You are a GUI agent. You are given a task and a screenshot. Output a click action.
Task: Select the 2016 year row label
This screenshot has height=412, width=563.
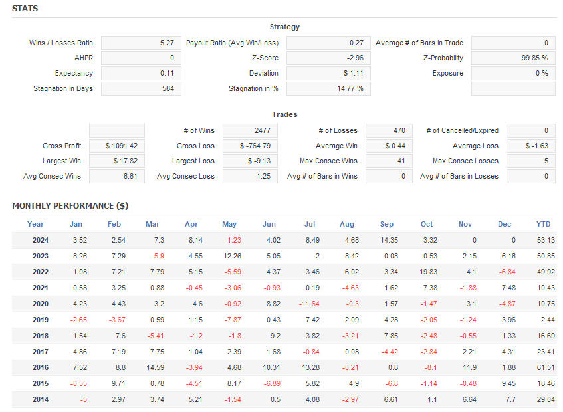tap(40, 368)
